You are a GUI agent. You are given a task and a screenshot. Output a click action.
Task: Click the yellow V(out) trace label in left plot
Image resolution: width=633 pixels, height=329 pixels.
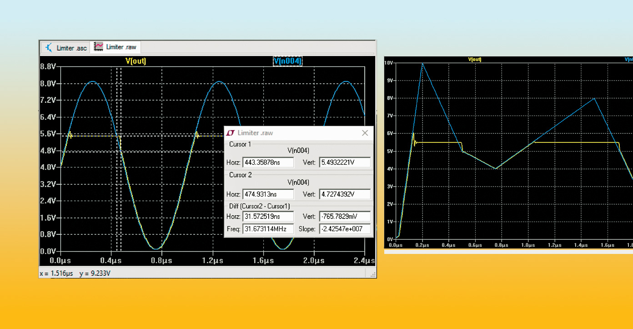click(136, 61)
